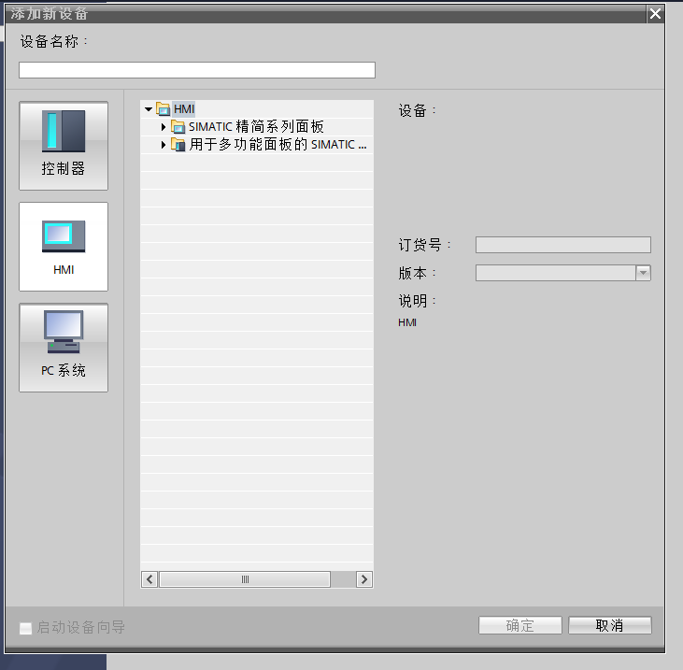Select the SIMATIC 精简系列面板 tree item
This screenshot has height=670, width=683.
[x=256, y=127]
